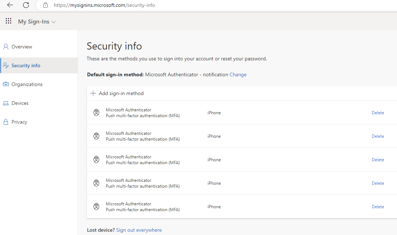Viewport: 397px width, 235px height.
Task: Click Authenticator icon in fifth row
Action: pos(96,206)
